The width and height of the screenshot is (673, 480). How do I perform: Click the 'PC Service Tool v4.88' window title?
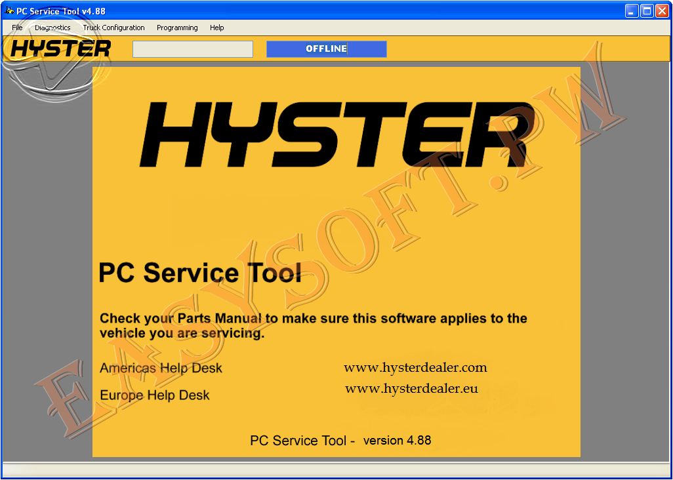click(61, 11)
